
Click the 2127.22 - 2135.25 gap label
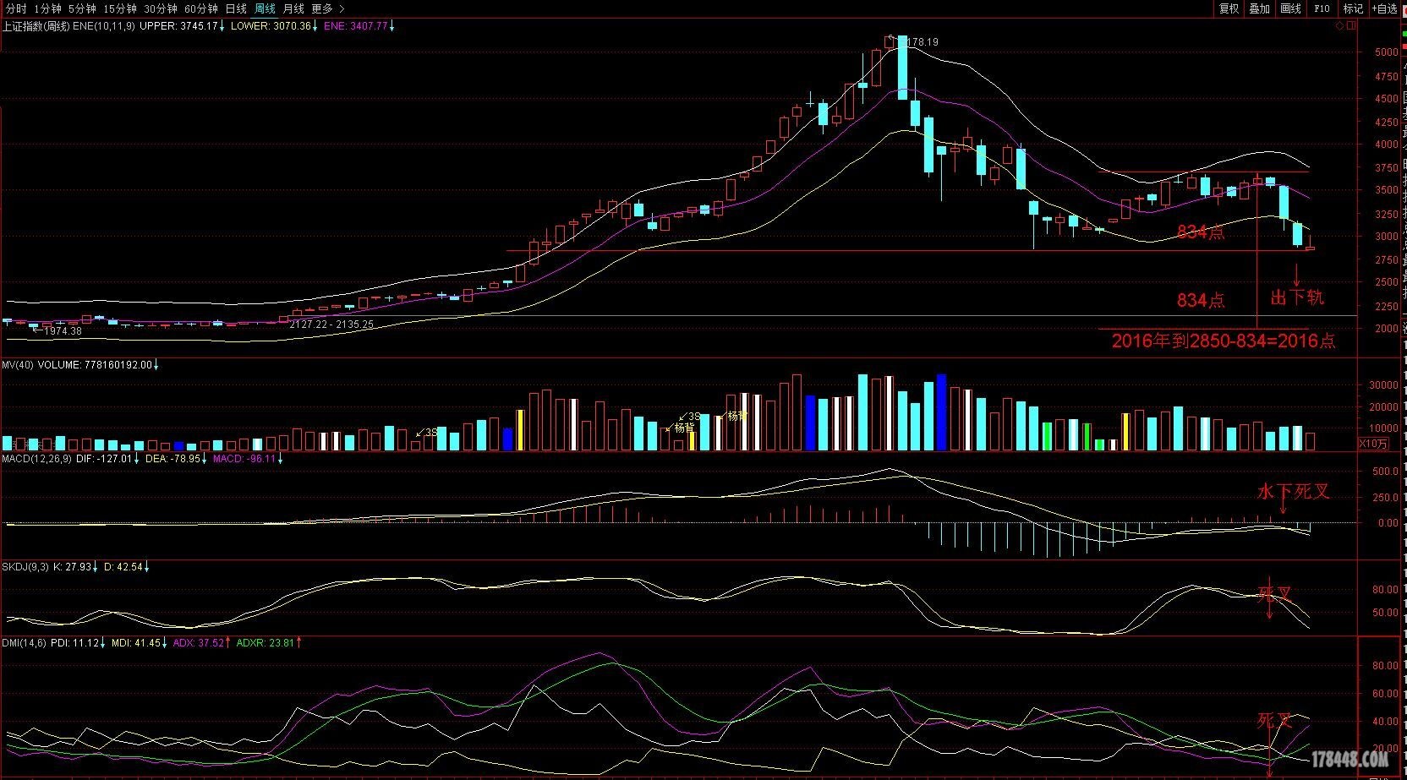tap(331, 325)
